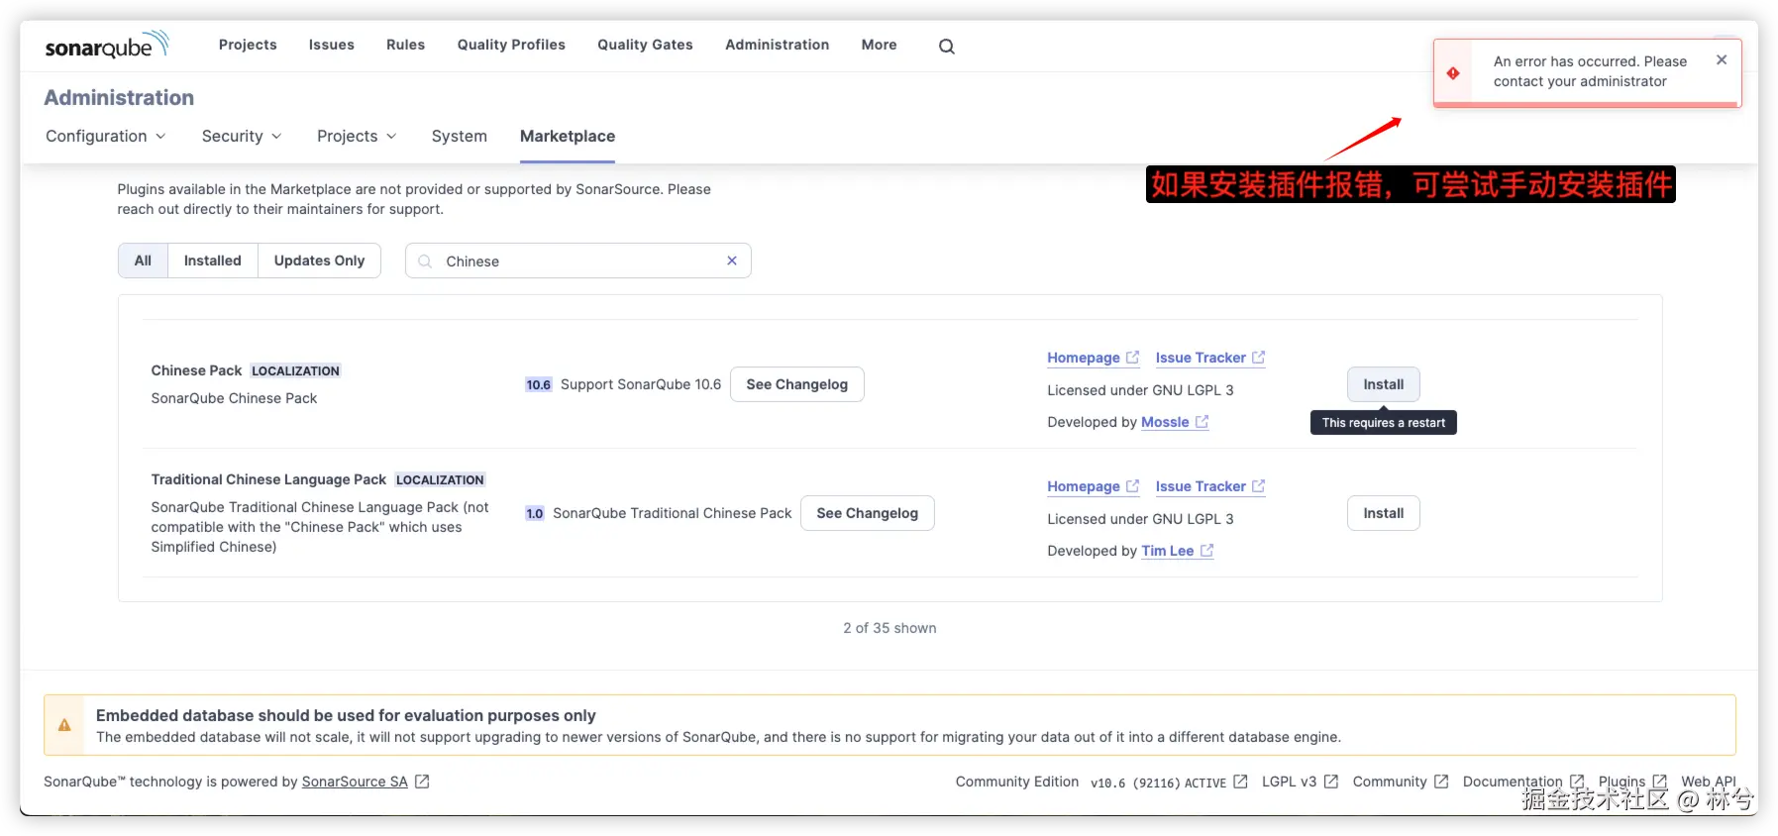Click the external icon beside Traditional Chinese Homepage
Image resolution: width=1778 pixels, height=836 pixels.
pyautogui.click(x=1132, y=486)
